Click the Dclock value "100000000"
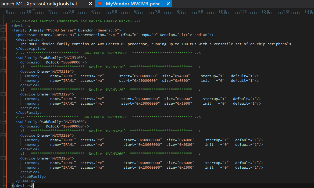This screenshot has width=314, height=188. [73, 126]
